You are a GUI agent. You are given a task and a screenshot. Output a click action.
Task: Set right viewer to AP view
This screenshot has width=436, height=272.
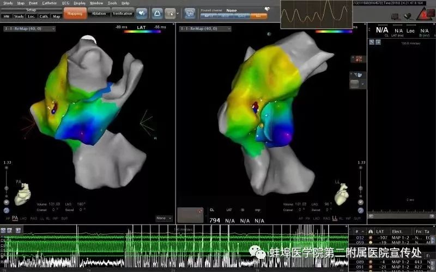pos(300,219)
